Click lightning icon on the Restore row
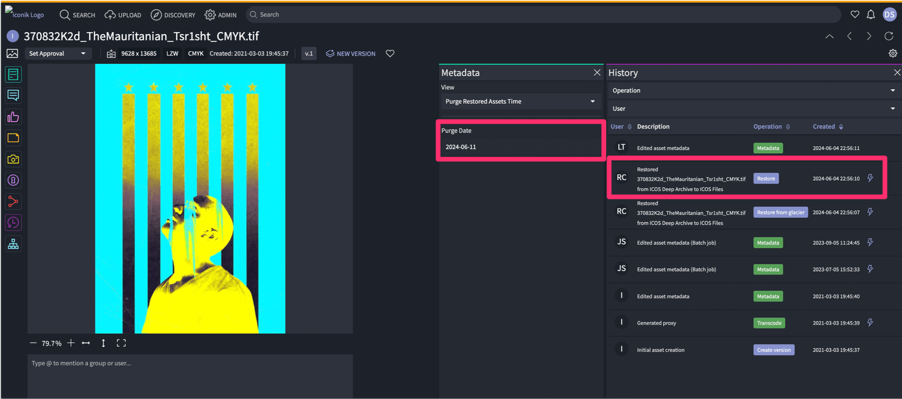902x399 pixels. 870,178
